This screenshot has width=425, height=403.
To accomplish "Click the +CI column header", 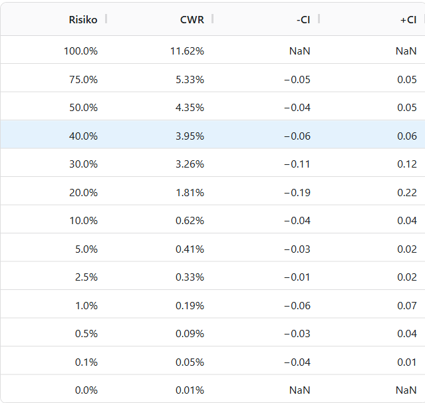I will 408,19.
